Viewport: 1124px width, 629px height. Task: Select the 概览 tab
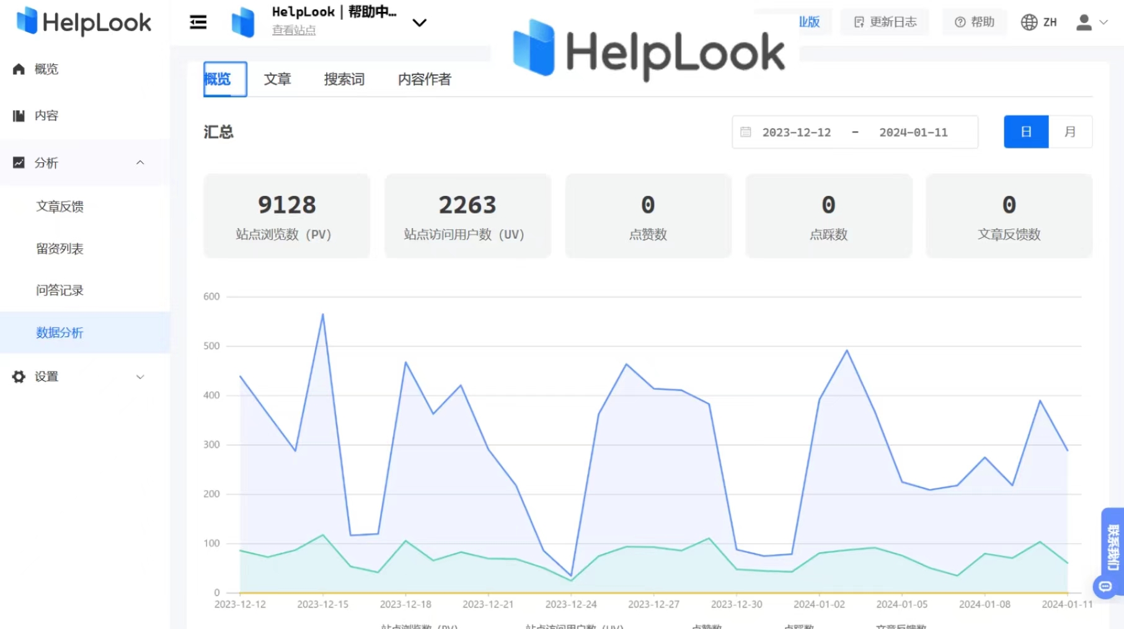tap(225, 79)
